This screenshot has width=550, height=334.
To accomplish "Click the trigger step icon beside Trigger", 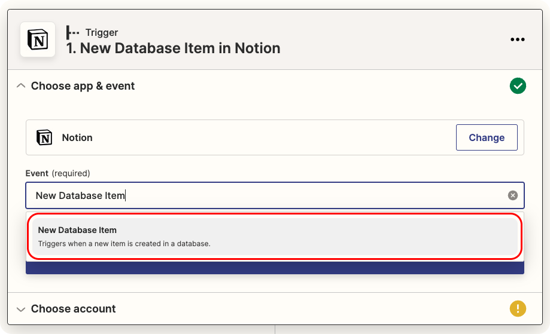I will pos(73,32).
